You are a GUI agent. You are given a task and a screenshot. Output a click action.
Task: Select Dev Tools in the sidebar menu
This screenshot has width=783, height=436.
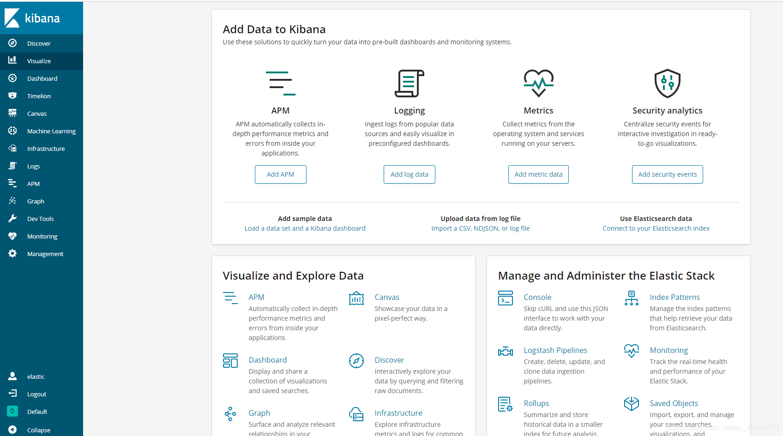[42, 219]
